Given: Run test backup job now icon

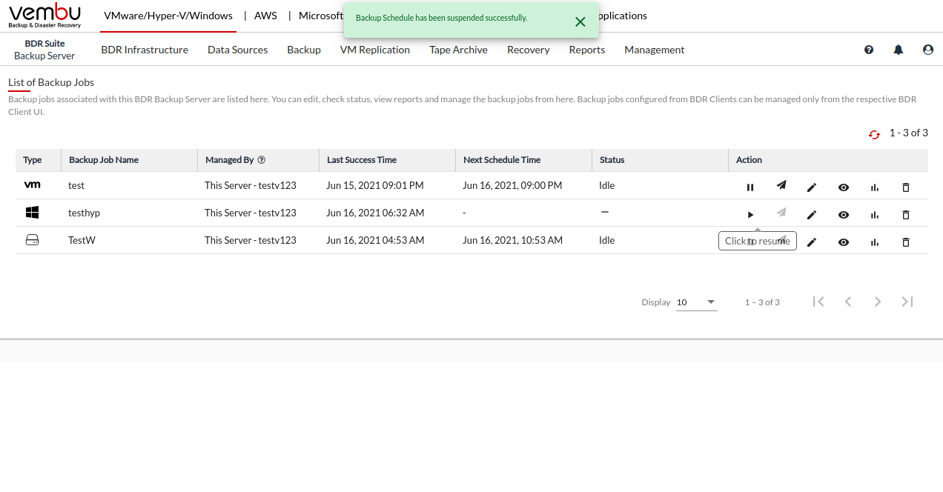Looking at the screenshot, I should 781,186.
